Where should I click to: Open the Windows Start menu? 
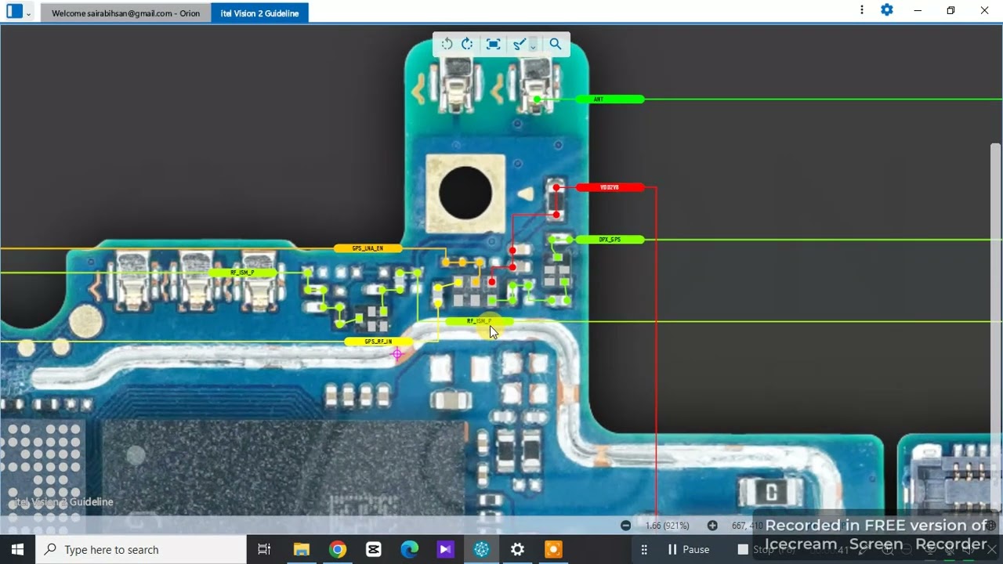(17, 549)
